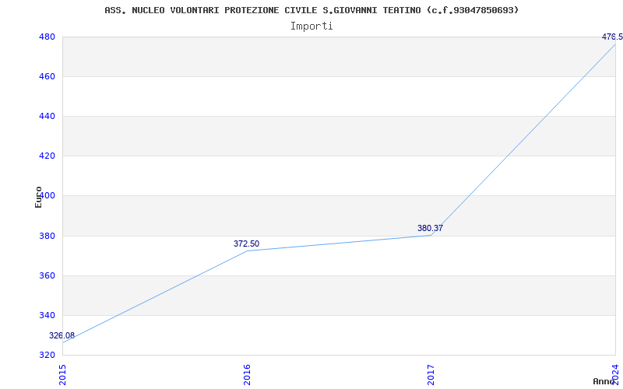Click the 340 y-axis tick label
The width and height of the screenshot is (623, 389).
point(47,315)
